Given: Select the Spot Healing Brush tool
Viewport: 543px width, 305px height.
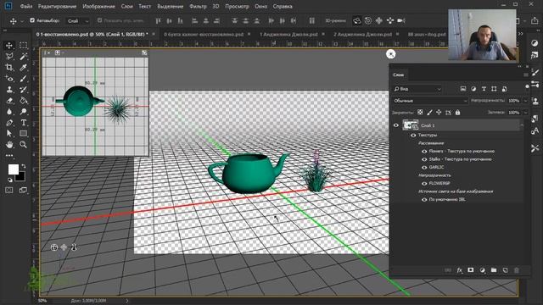Looking at the screenshot, I should click(x=9, y=79).
